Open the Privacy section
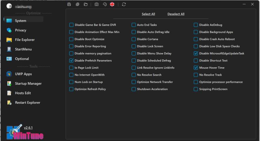The image size is (260, 141). pyautogui.click(x=20, y=30)
